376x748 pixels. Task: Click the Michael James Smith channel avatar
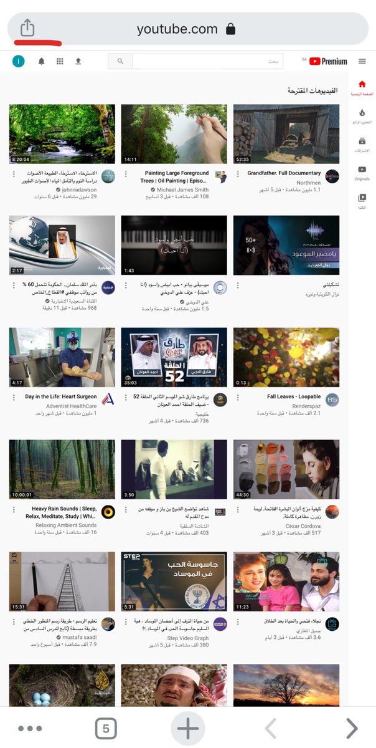click(220, 176)
